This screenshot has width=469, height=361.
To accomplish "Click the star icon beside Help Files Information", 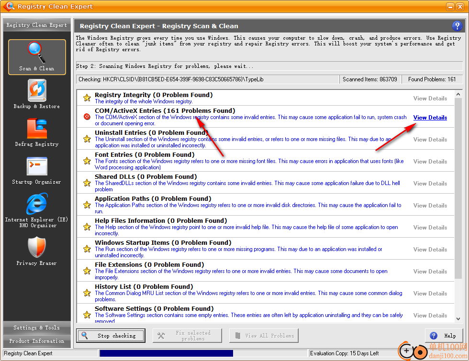I will coord(87,227).
